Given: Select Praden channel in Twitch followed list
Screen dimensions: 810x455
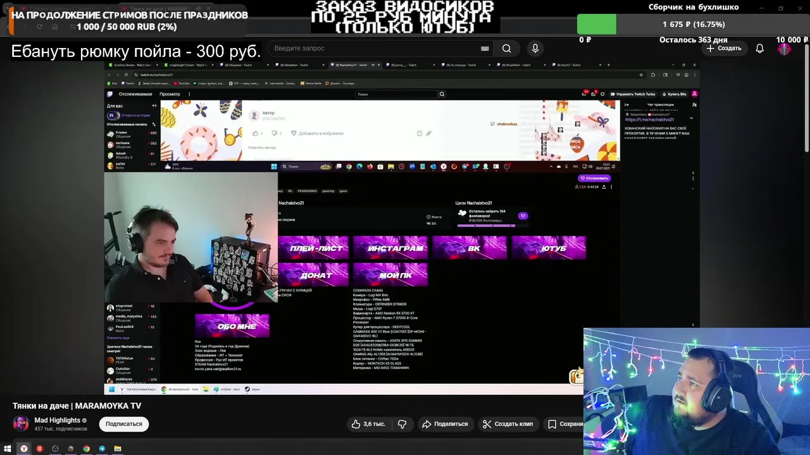Looking at the screenshot, I should pyautogui.click(x=132, y=133).
